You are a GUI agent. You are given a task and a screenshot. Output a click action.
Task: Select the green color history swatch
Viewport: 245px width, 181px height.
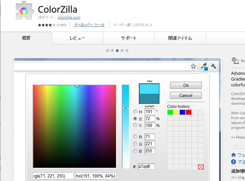point(170,112)
